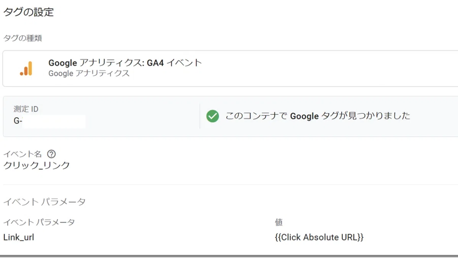Click the タグの設定 section heading

pos(29,12)
